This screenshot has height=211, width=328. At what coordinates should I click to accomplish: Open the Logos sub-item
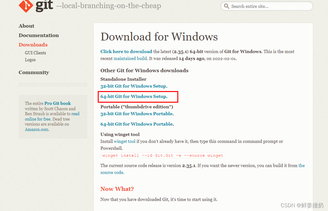coord(30,60)
